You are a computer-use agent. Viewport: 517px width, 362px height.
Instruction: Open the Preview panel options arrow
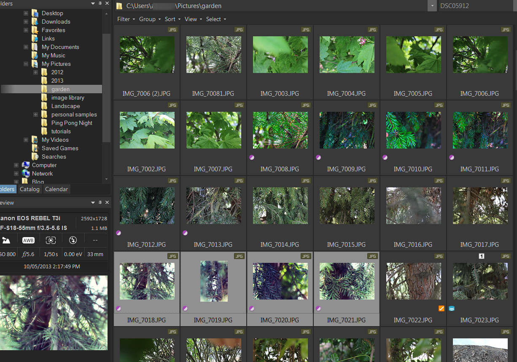tap(93, 203)
